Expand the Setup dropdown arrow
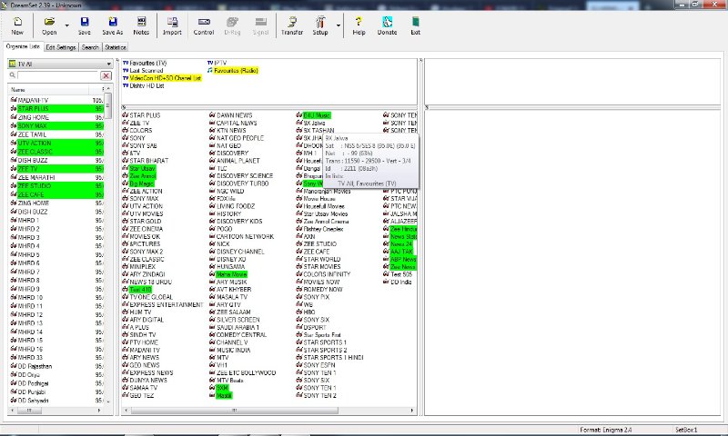This screenshot has width=728, height=436. point(339,25)
